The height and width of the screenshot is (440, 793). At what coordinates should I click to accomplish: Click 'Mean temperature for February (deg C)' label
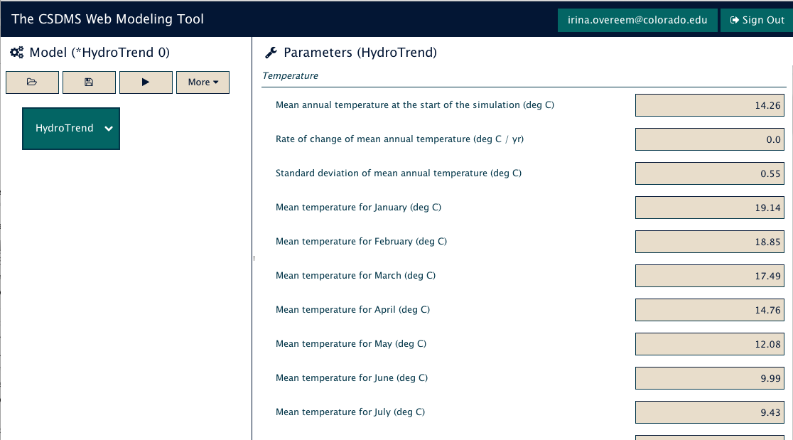click(361, 241)
